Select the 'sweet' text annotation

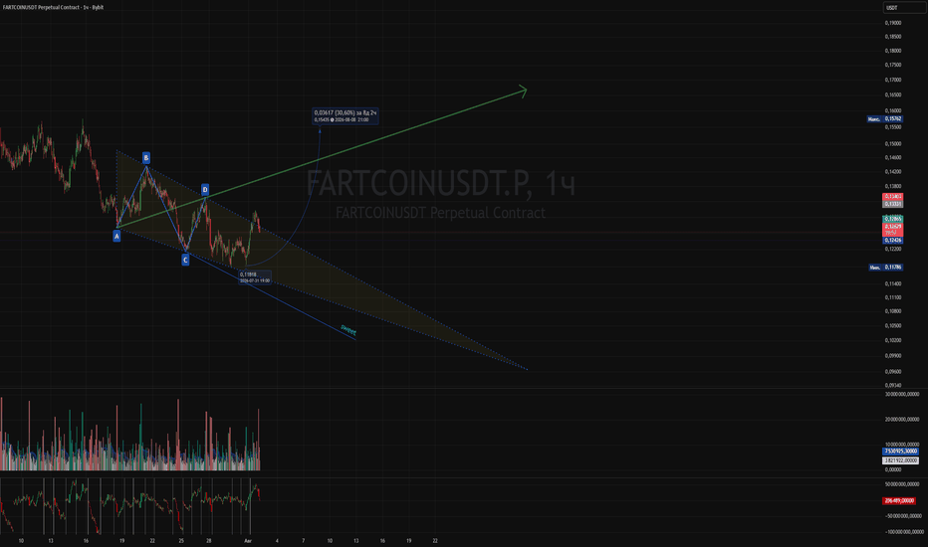tap(348, 330)
